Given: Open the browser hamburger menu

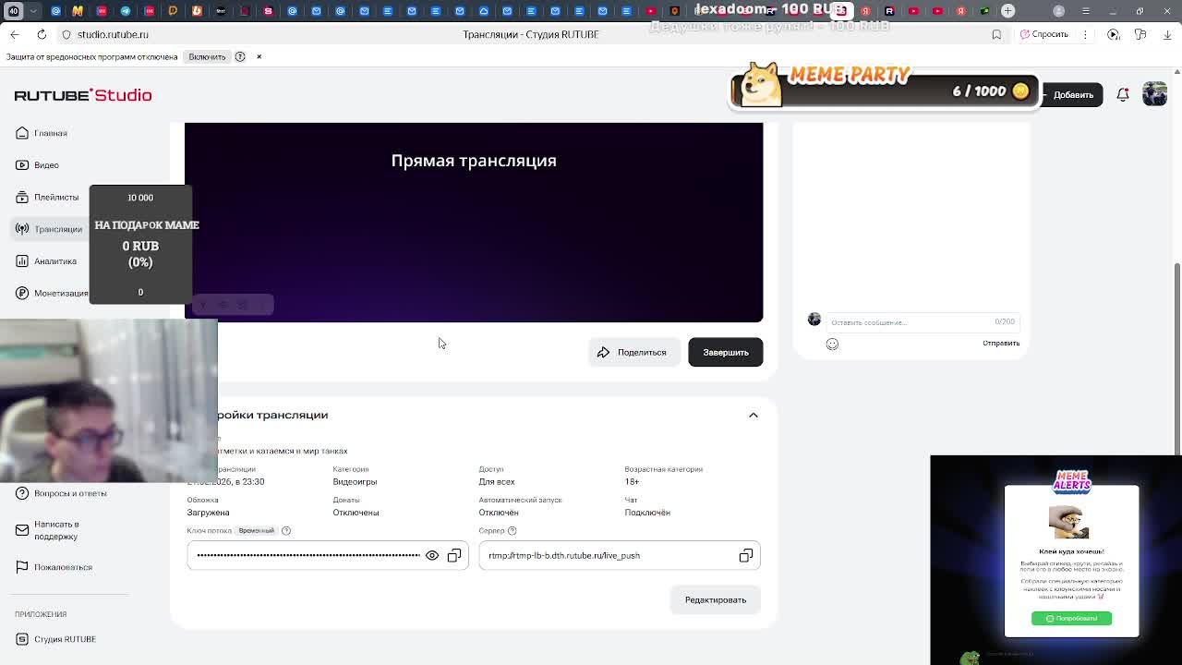Looking at the screenshot, I should pyautogui.click(x=1086, y=11).
